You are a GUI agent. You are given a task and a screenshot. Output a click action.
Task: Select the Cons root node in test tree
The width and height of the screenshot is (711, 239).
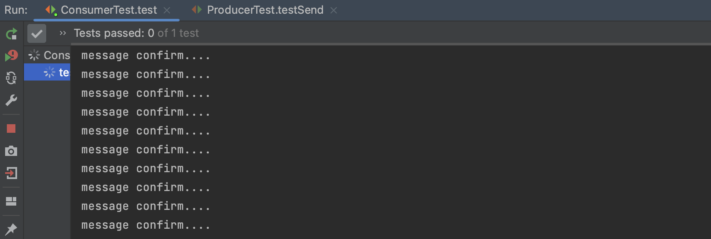pyautogui.click(x=56, y=55)
